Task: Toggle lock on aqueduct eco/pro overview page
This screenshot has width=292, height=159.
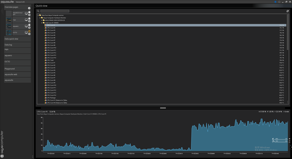Action: point(29,12)
